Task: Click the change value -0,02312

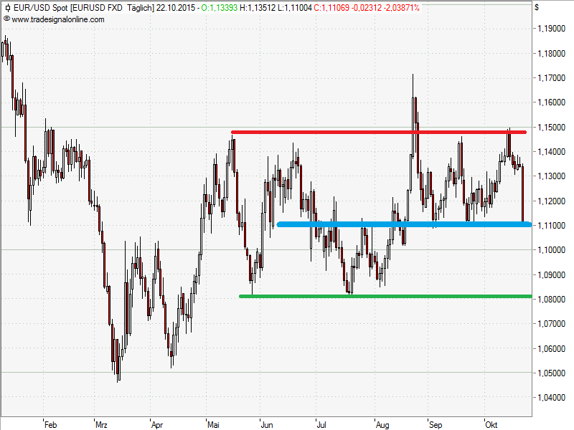Action: [367, 8]
